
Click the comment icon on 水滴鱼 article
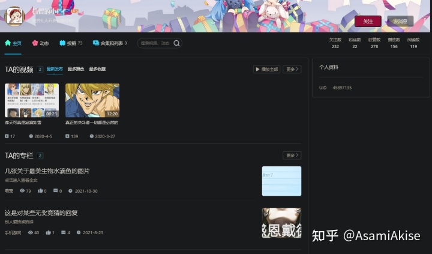tap(55, 190)
